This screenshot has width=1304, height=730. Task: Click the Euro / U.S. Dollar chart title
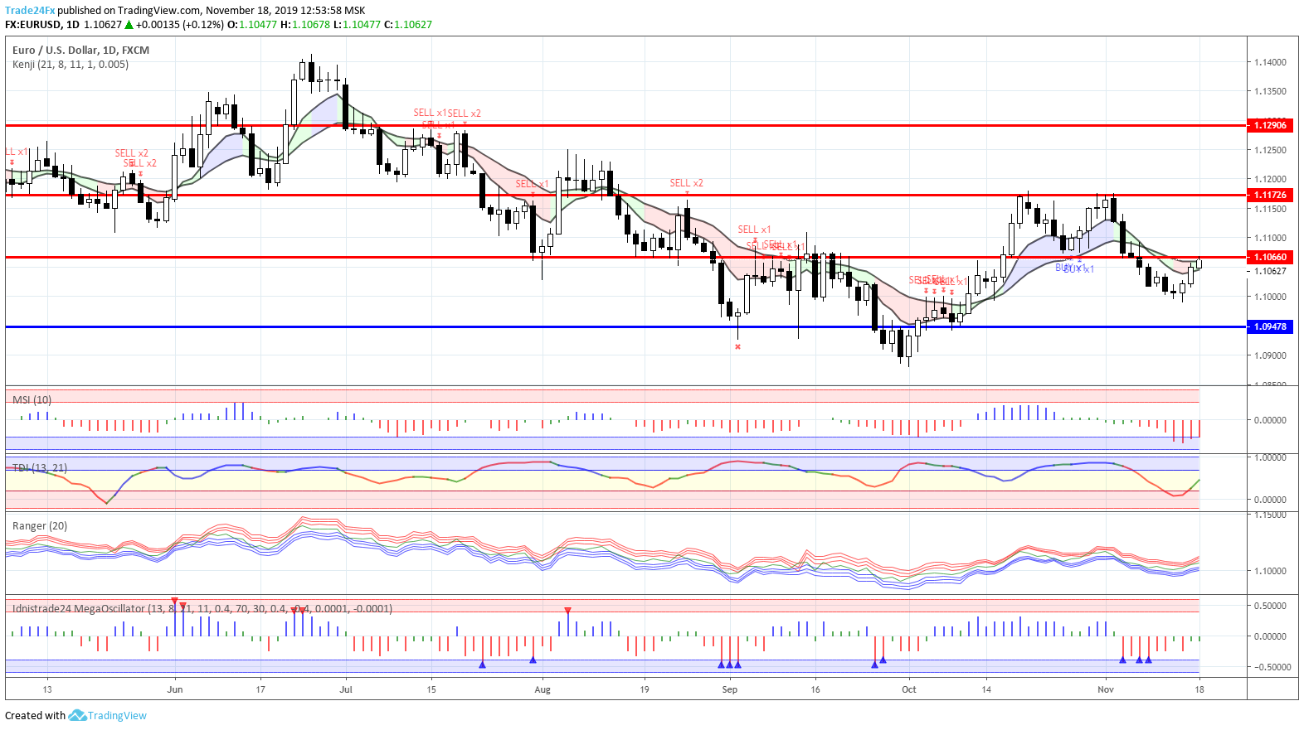pos(80,50)
